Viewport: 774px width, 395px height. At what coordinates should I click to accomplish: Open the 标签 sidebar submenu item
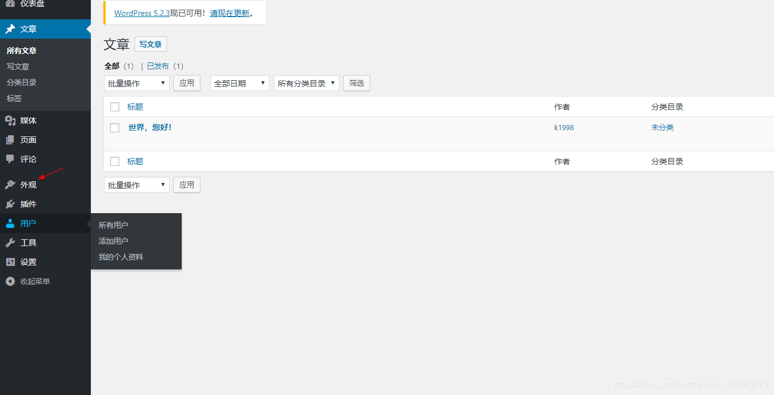click(x=14, y=98)
